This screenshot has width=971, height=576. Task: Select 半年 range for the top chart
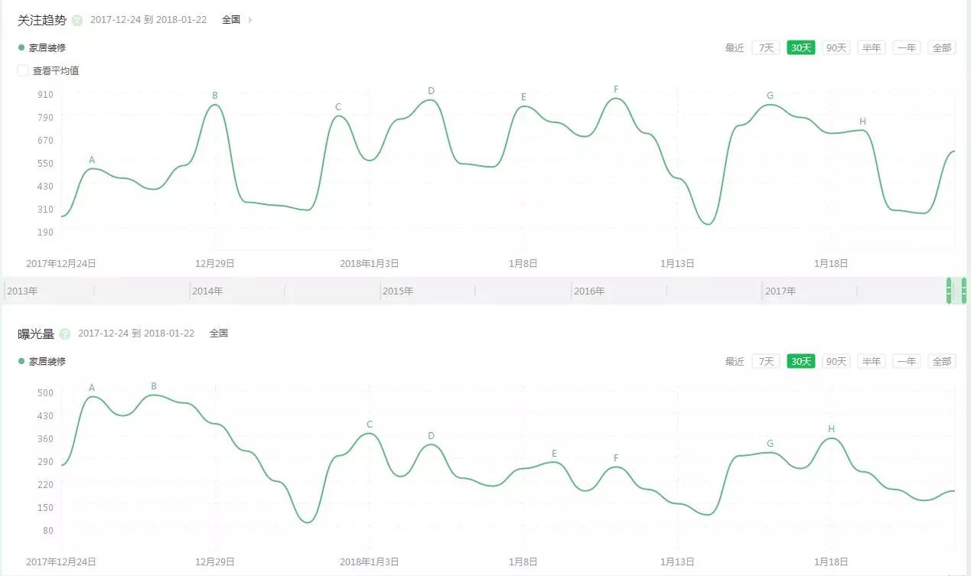coord(872,47)
